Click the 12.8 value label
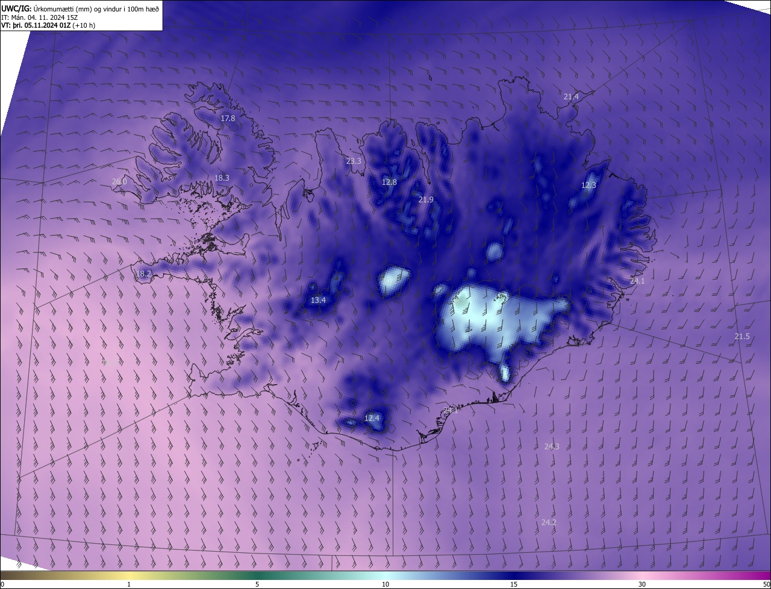The image size is (771, 589). point(389,182)
